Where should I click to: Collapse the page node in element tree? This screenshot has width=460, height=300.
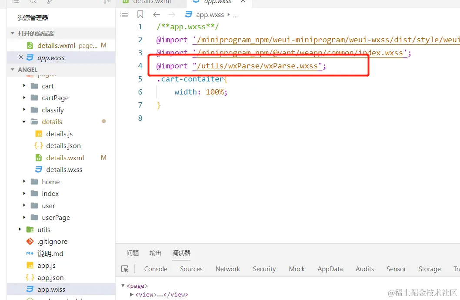(123, 286)
